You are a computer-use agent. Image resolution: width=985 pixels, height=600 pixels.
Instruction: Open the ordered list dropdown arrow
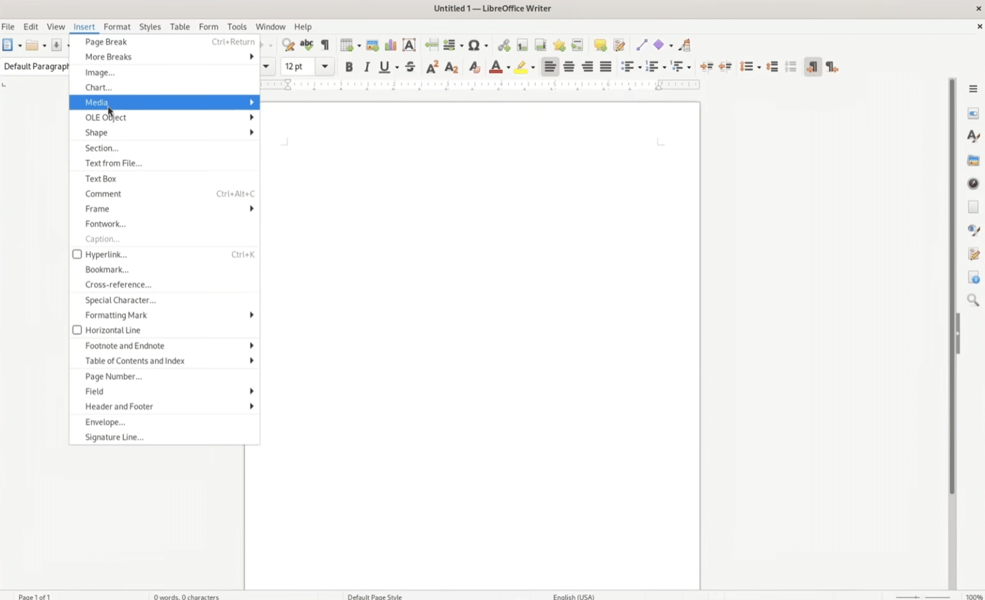[664, 67]
